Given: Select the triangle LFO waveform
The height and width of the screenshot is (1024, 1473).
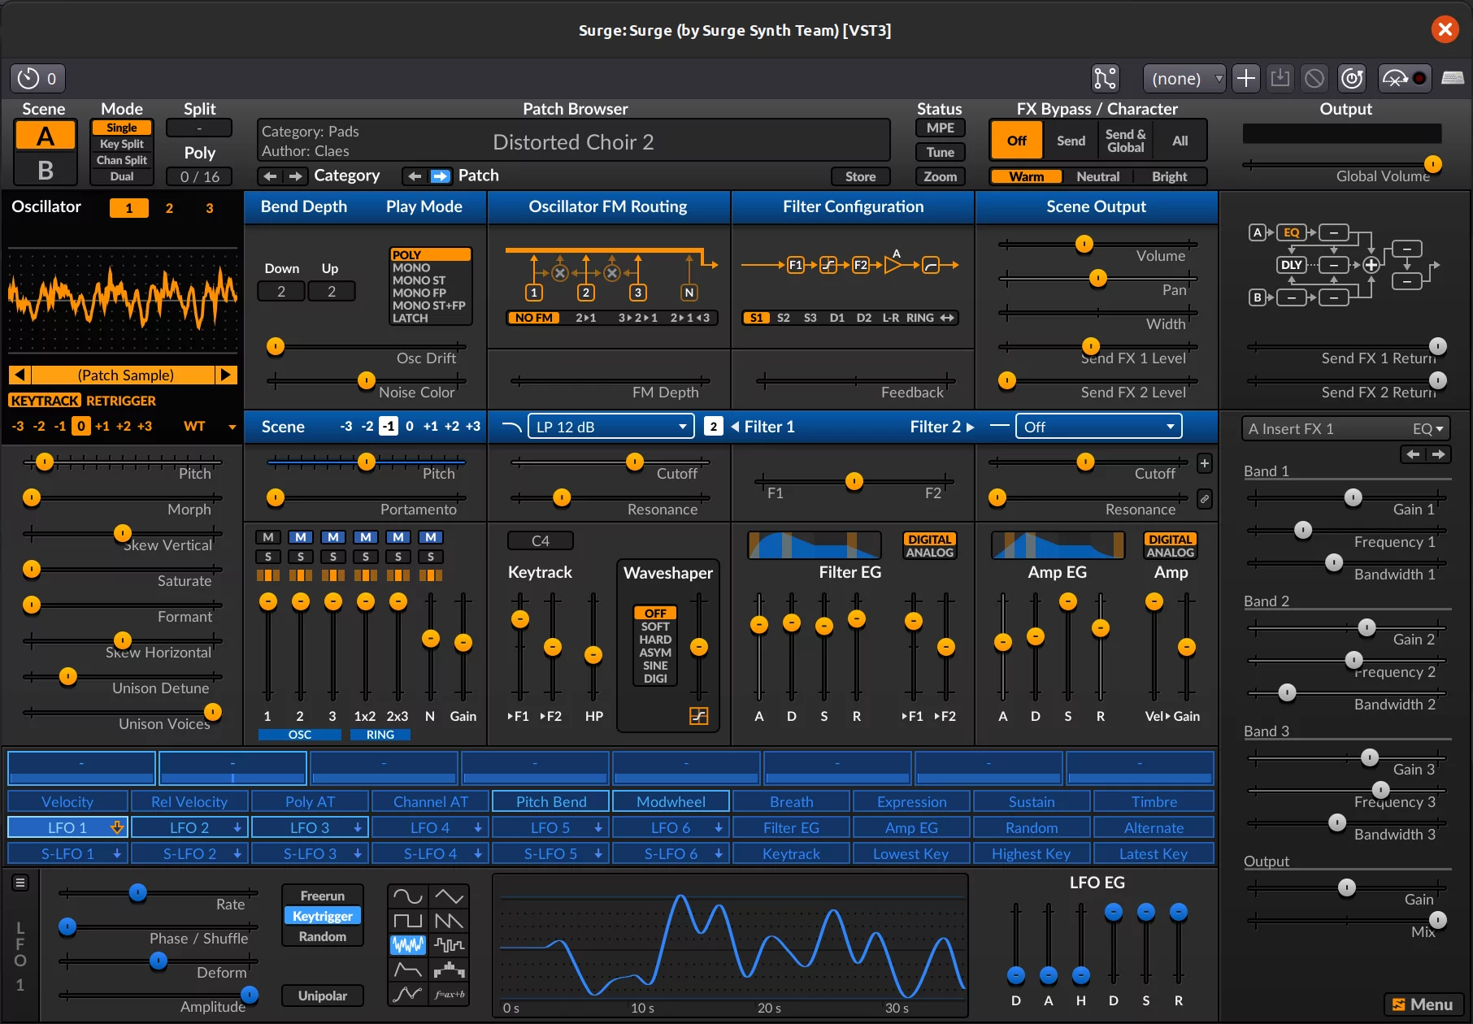Looking at the screenshot, I should tap(450, 896).
